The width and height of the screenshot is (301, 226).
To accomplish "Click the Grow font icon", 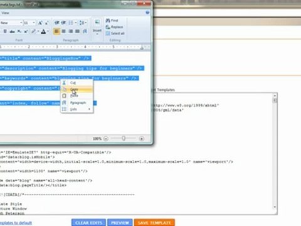I will (x=40, y=23).
